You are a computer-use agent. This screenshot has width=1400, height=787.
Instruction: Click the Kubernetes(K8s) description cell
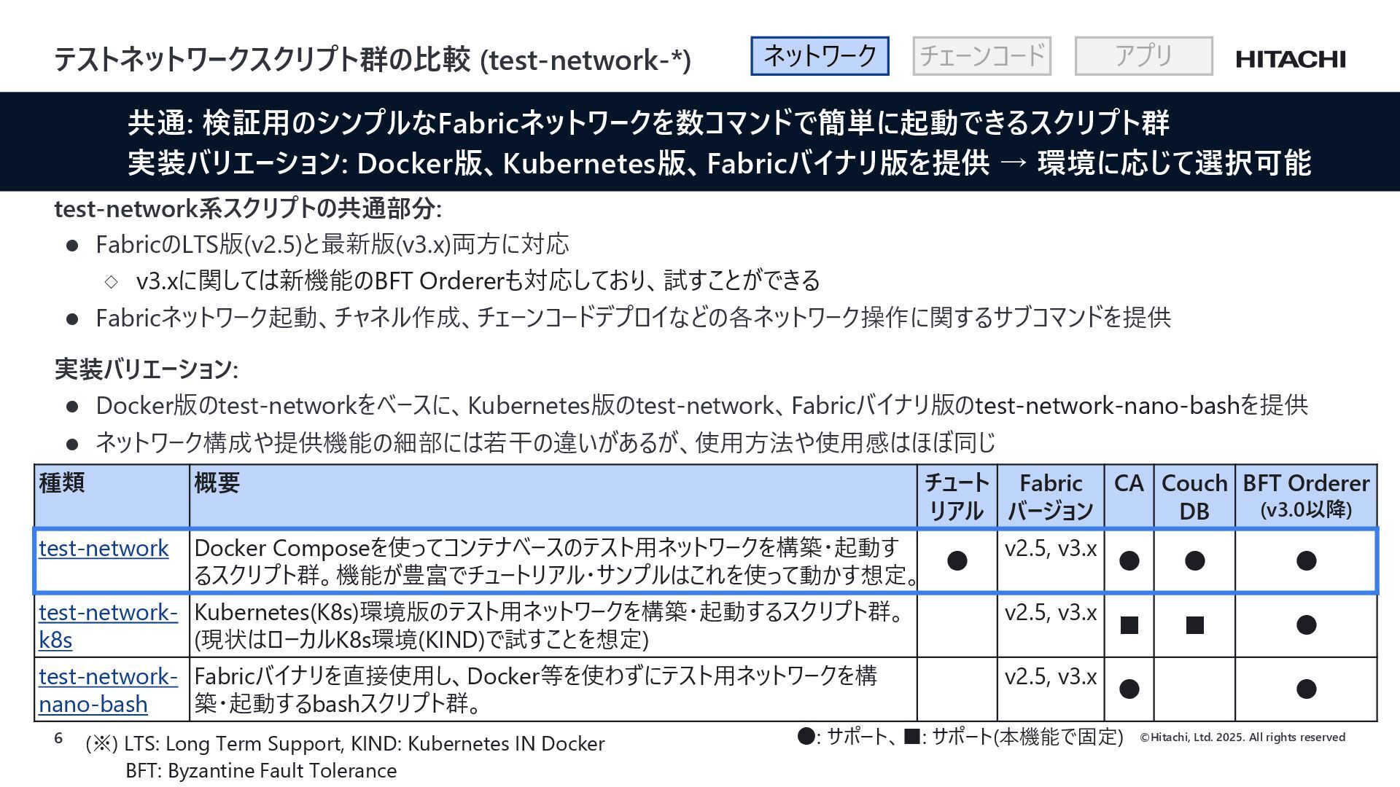(553, 625)
